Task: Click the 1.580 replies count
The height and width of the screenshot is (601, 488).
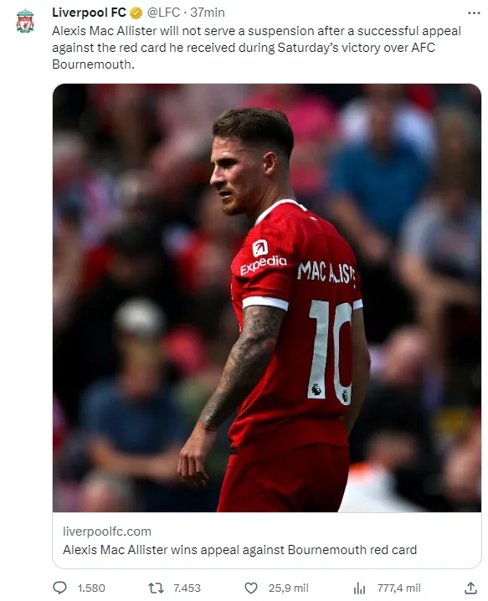Action: (91, 588)
